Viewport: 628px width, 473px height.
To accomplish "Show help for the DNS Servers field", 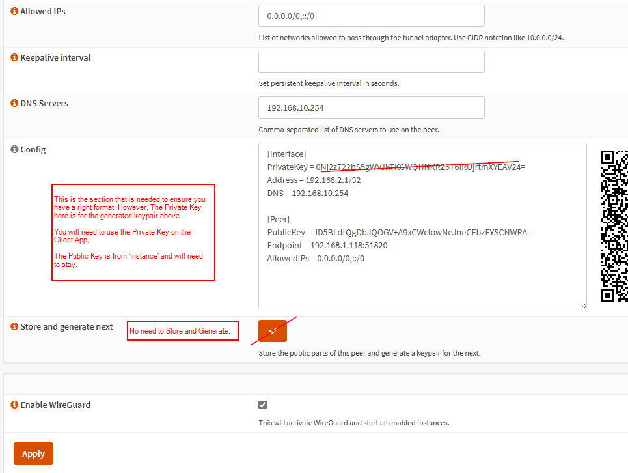I will point(14,104).
